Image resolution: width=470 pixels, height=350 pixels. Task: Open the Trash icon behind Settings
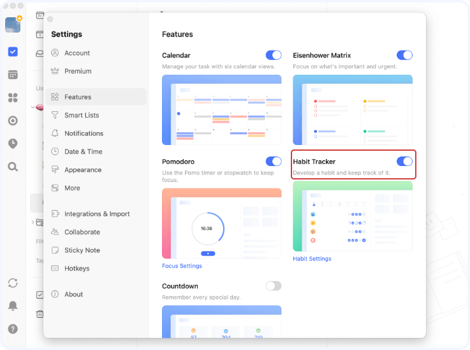tap(40, 314)
